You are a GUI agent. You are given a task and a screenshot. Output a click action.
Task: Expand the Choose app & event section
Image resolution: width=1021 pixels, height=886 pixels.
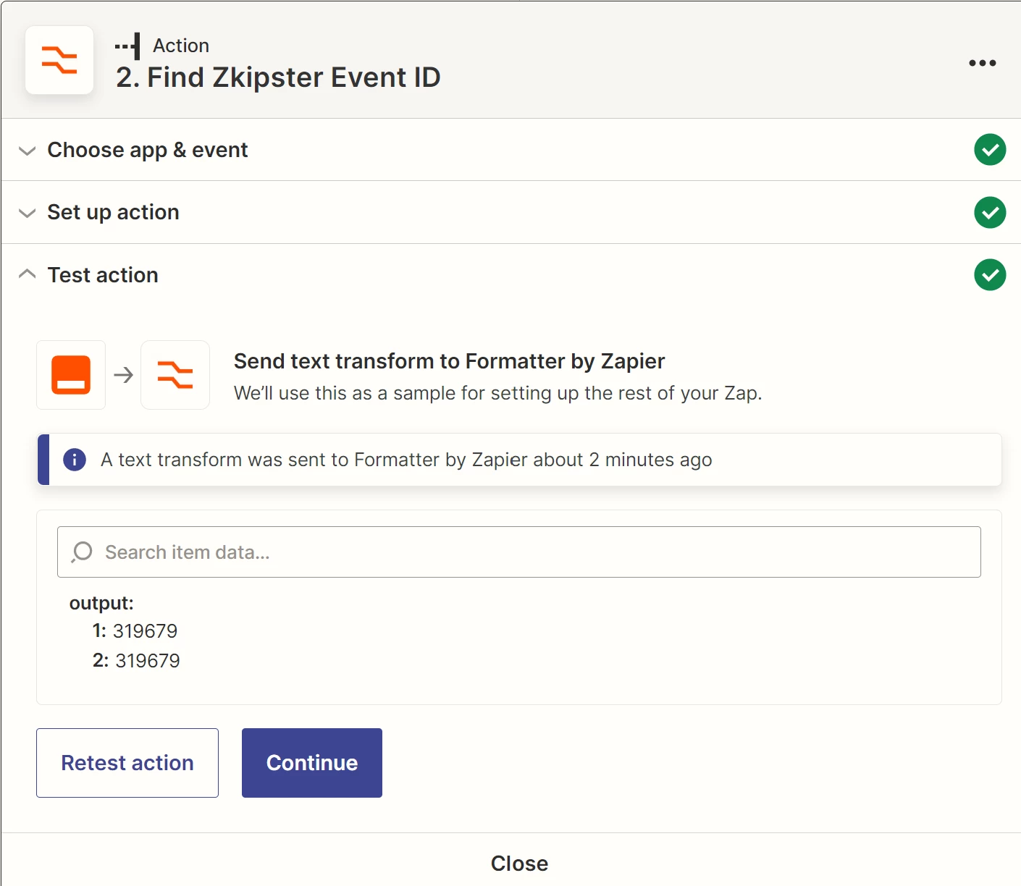click(x=510, y=150)
